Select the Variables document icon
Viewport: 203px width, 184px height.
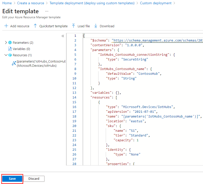point(9,49)
